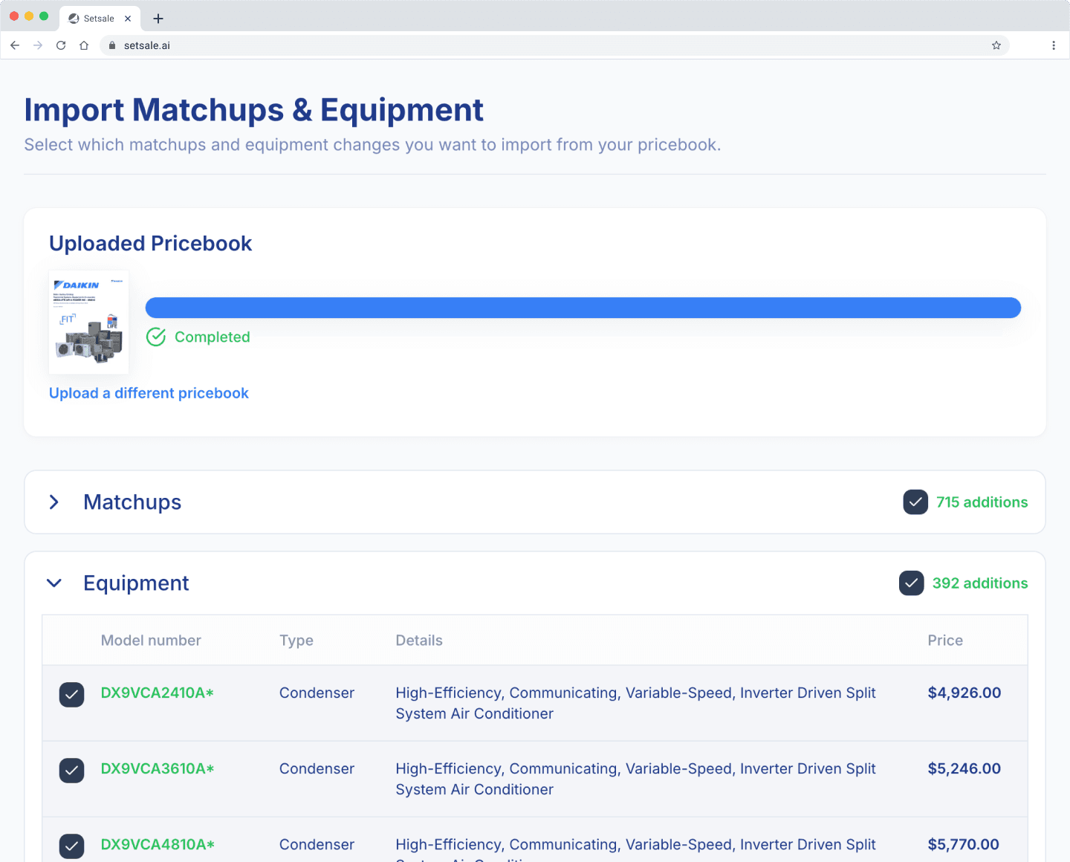Click the Uploaded Pricebook heading

point(151,244)
